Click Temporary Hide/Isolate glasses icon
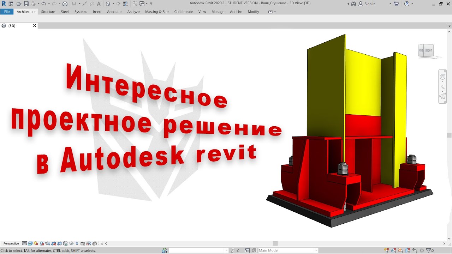Viewport: 452px width, 254px height. pyautogui.click(x=71, y=243)
